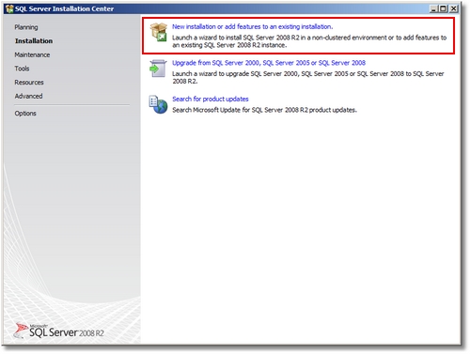
Task: Click the product updates globe icon
Action: pyautogui.click(x=158, y=104)
